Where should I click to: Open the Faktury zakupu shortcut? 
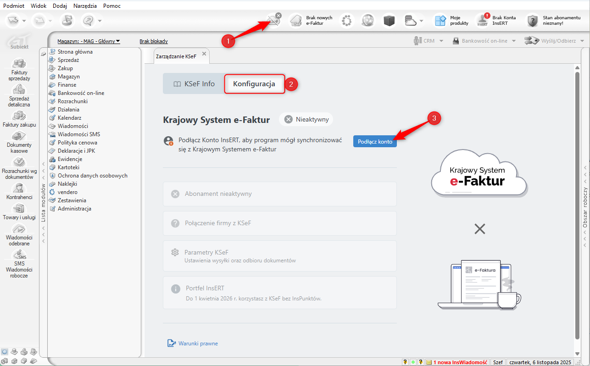click(20, 120)
